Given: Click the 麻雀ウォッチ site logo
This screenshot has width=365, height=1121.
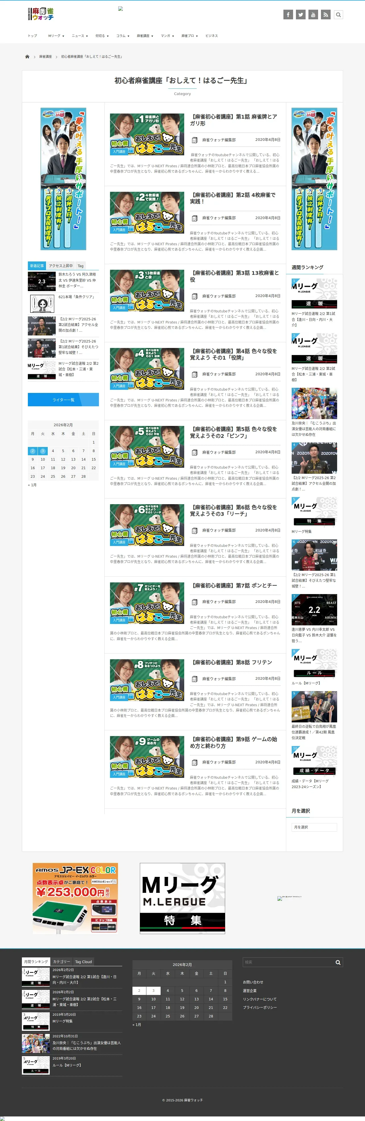Looking at the screenshot, I should (x=41, y=14).
